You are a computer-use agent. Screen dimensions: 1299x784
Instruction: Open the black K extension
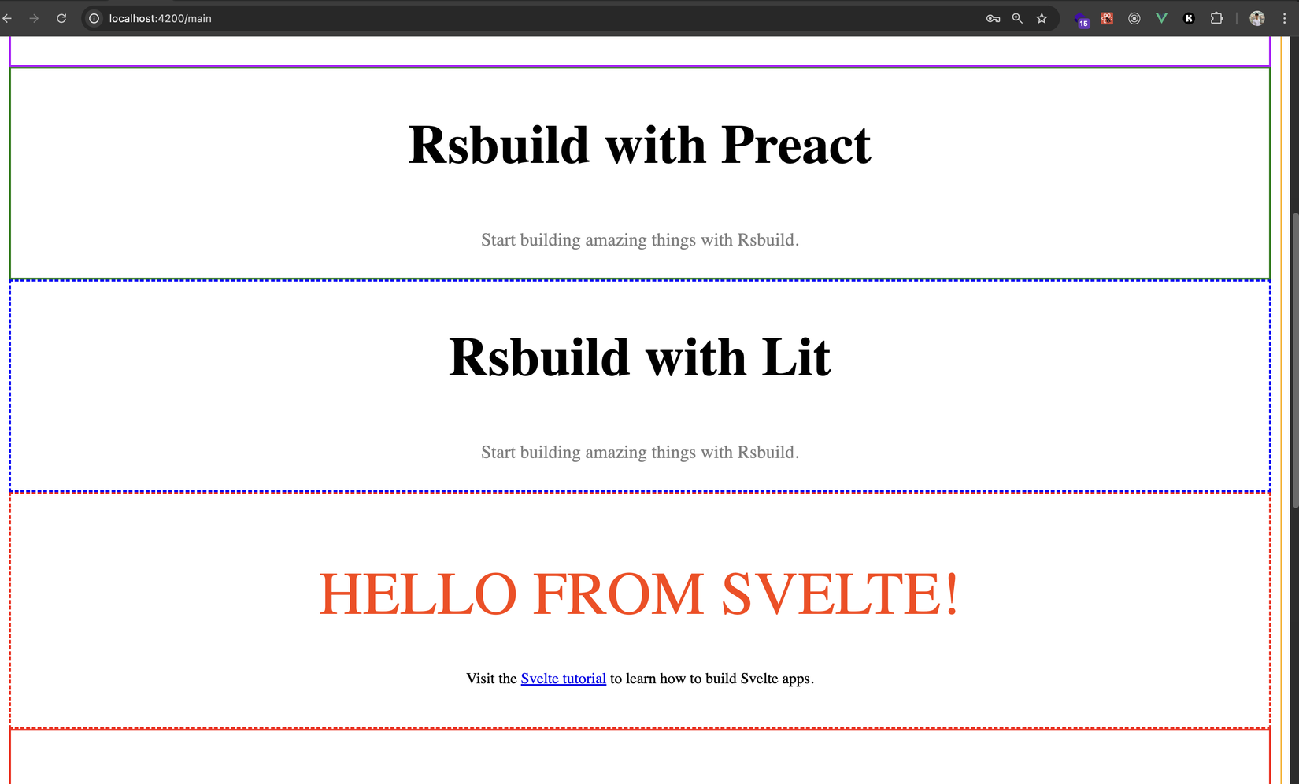pos(1189,18)
